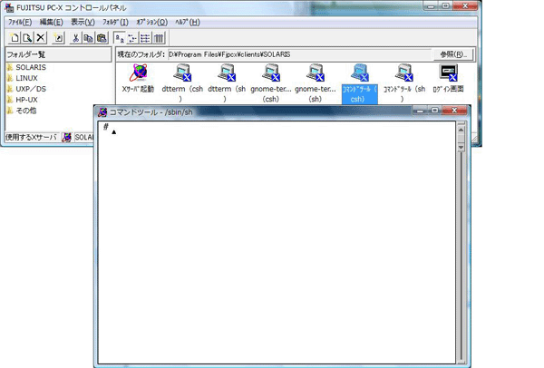
Task: Click the Copy toolbar icon
Action: (x=89, y=37)
